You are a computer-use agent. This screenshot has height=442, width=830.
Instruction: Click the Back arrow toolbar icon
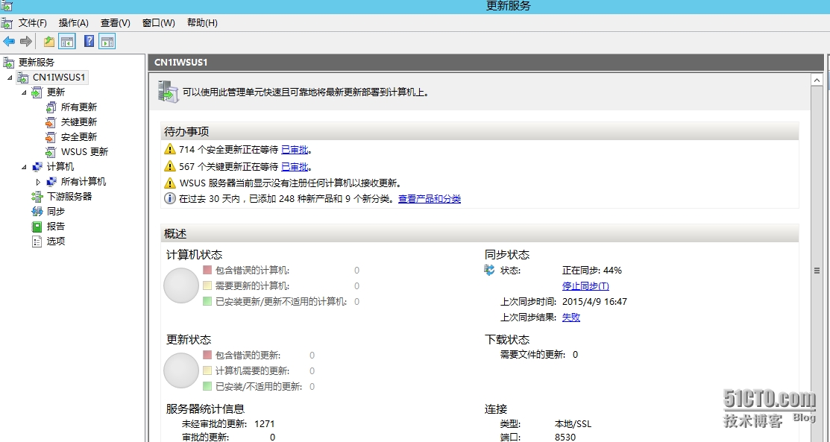click(9, 41)
